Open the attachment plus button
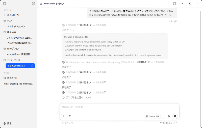 (x=64, y=116)
